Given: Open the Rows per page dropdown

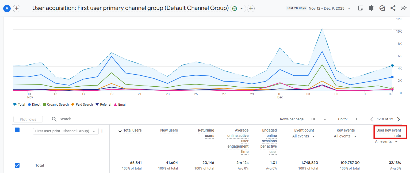Looking at the screenshot, I should pyautogui.click(x=319, y=119).
